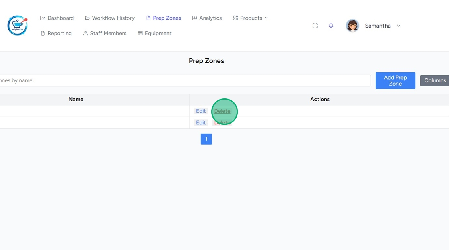Click the Prep Zones page heading
The image size is (449, 250).
(x=206, y=61)
